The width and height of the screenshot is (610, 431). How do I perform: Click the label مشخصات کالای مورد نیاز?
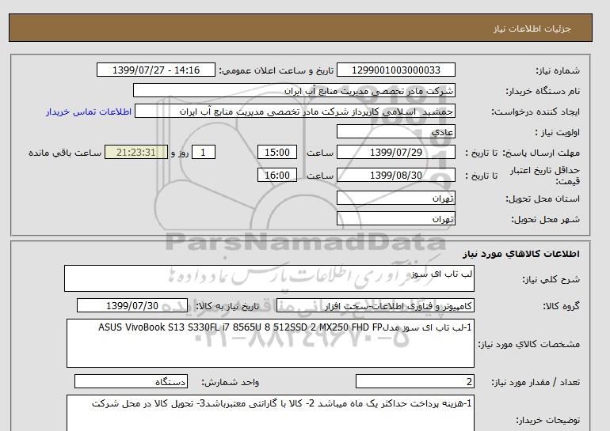pyautogui.click(x=529, y=344)
